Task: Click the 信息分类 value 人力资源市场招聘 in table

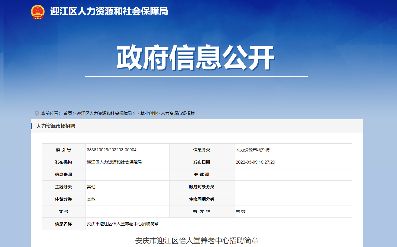Action: 253,150
